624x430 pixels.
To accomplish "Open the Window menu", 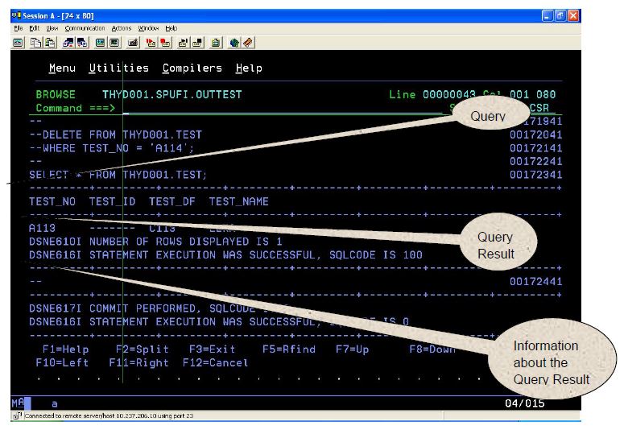I will 148,28.
